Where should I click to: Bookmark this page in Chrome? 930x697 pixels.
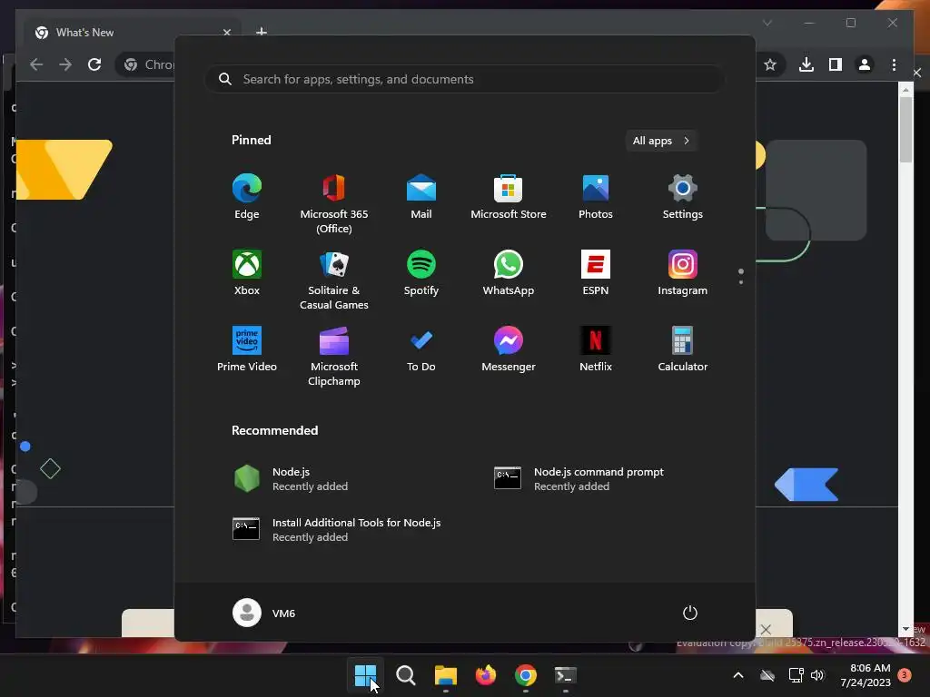770,64
